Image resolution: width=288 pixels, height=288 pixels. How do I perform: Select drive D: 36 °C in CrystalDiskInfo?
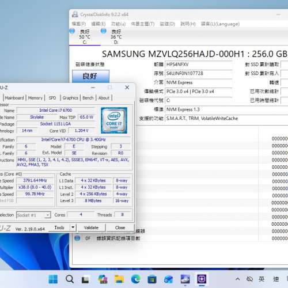pos(116,37)
